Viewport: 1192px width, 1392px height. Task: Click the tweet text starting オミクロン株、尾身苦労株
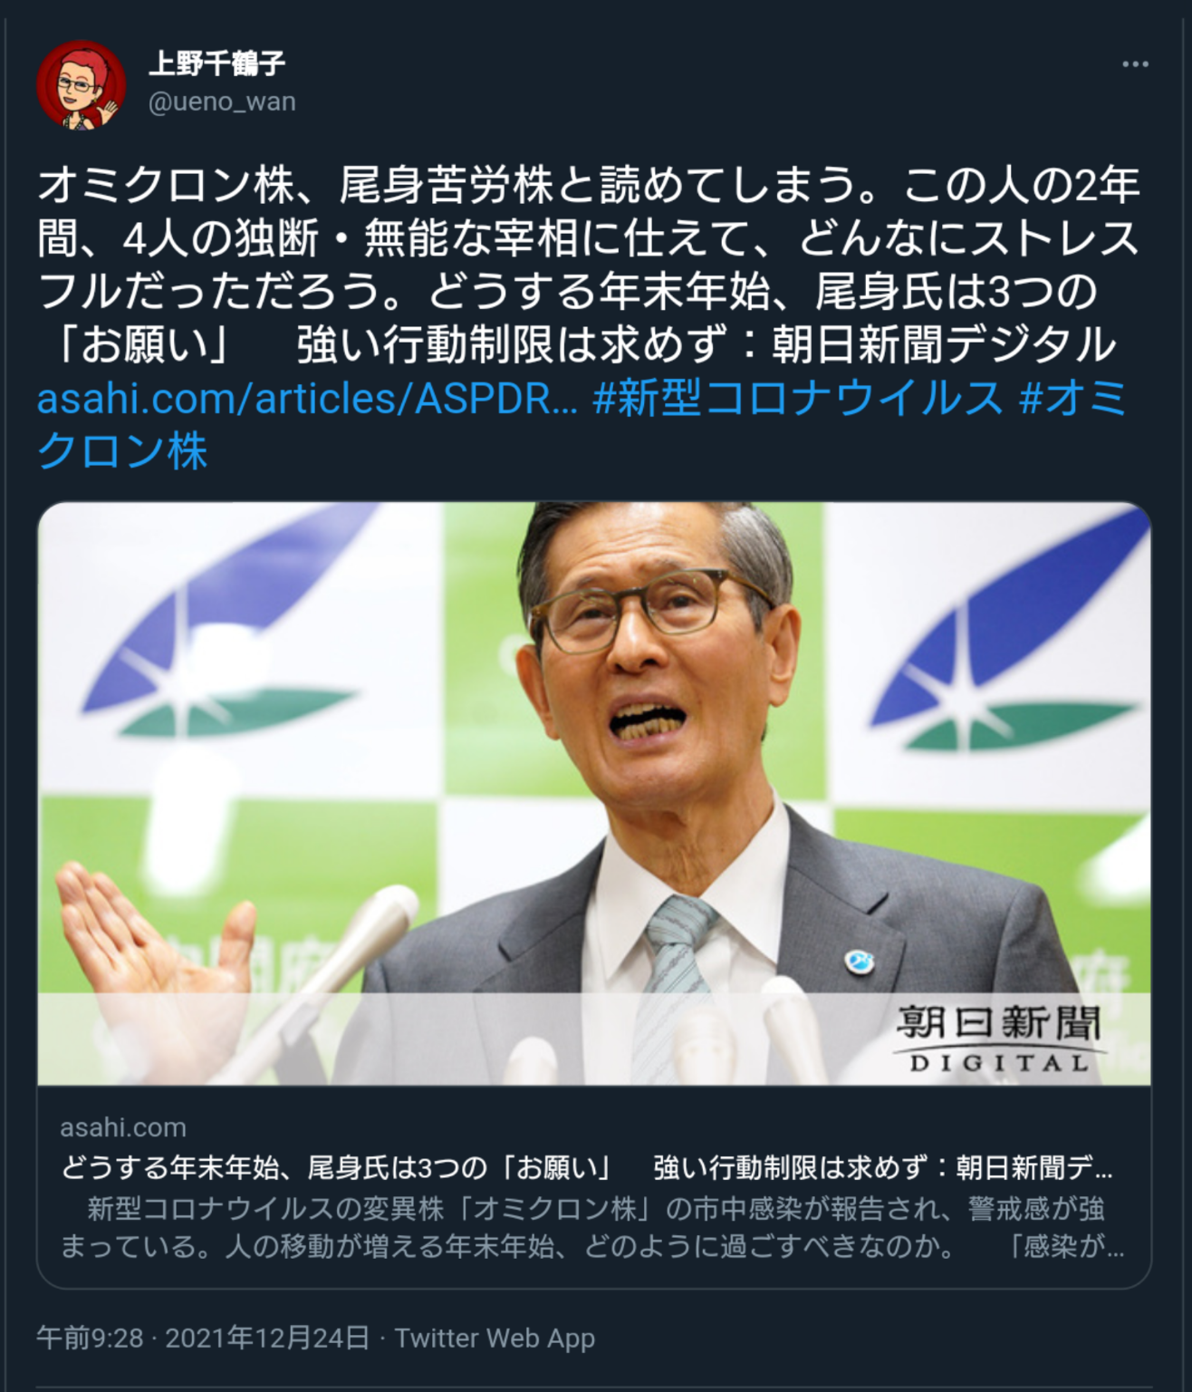click(x=588, y=265)
